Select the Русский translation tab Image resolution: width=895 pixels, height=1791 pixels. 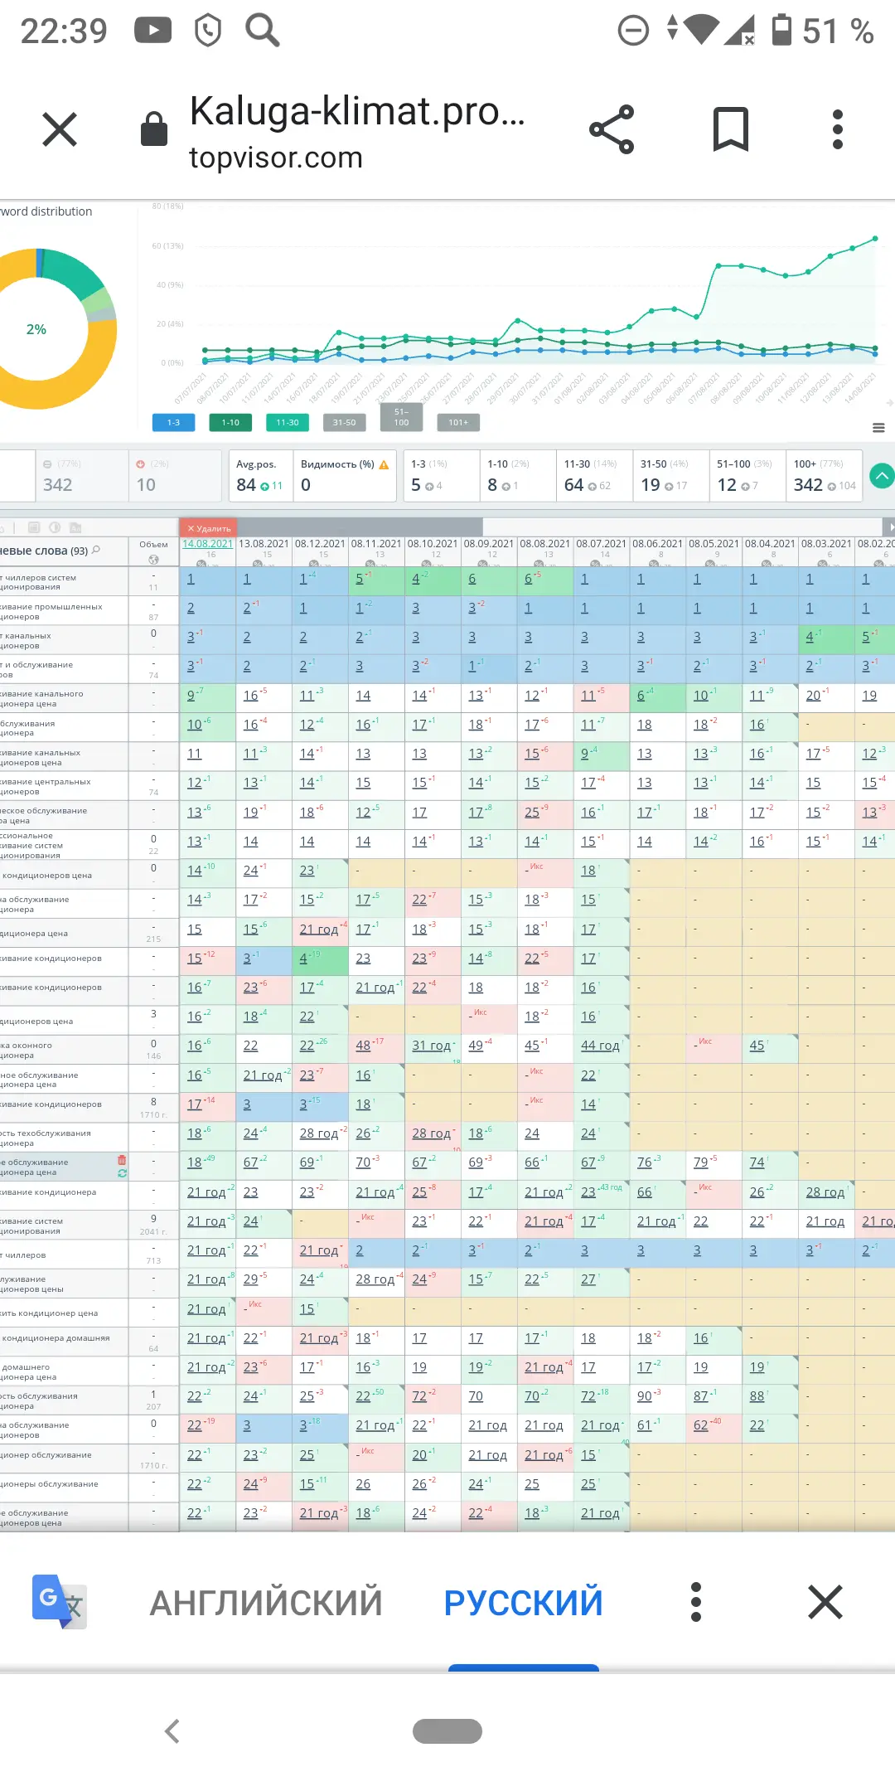pyautogui.click(x=524, y=1602)
